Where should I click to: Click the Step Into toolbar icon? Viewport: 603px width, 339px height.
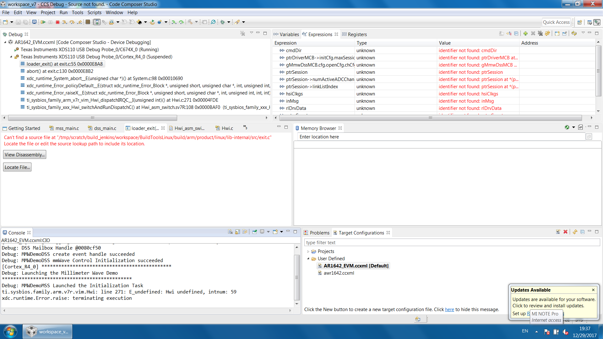pos(64,22)
